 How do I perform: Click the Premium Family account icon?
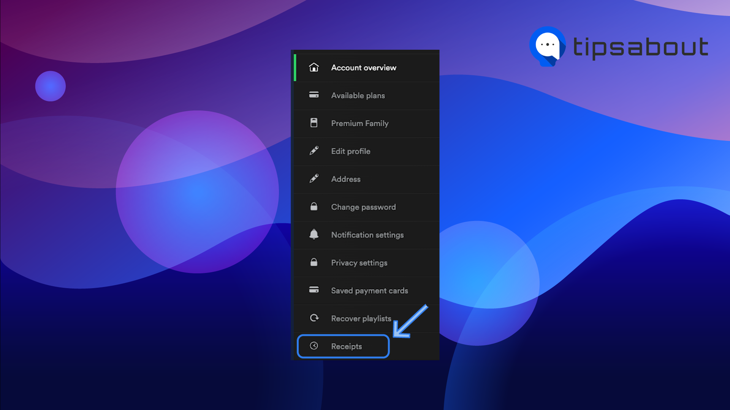pos(314,123)
